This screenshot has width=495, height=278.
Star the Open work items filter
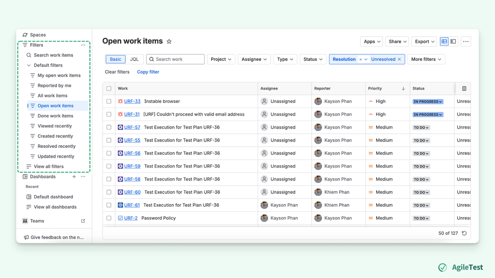[169, 41]
